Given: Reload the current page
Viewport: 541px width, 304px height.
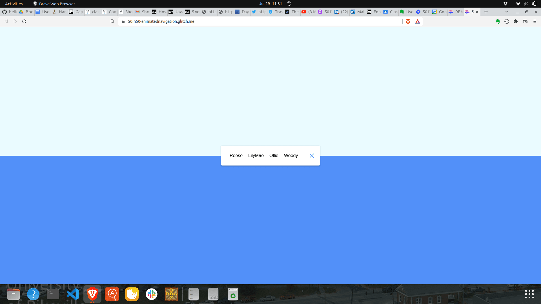Looking at the screenshot, I should [24, 21].
